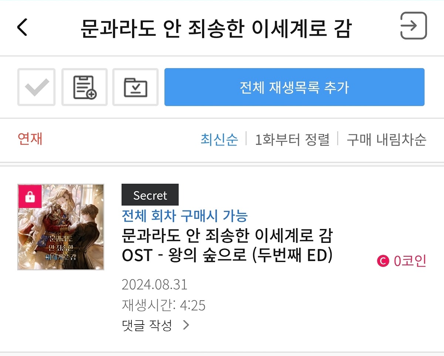The height and width of the screenshot is (356, 444).
Task: Sort by 구매 내림차순
Action: 386,140
